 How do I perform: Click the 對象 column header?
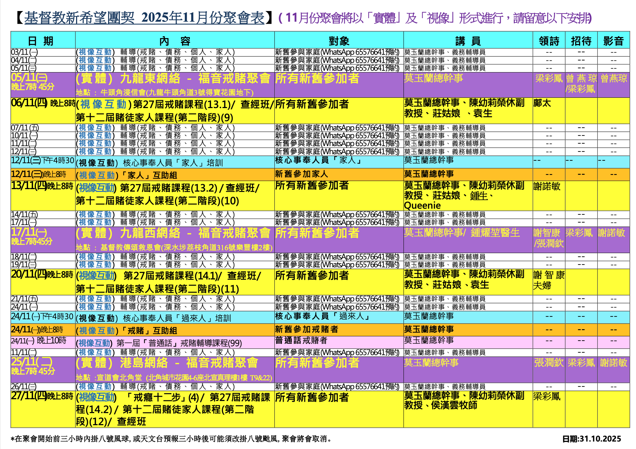[339, 41]
